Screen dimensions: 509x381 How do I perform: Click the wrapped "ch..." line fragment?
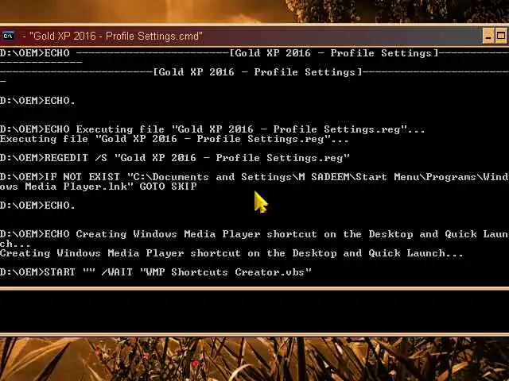pos(15,244)
